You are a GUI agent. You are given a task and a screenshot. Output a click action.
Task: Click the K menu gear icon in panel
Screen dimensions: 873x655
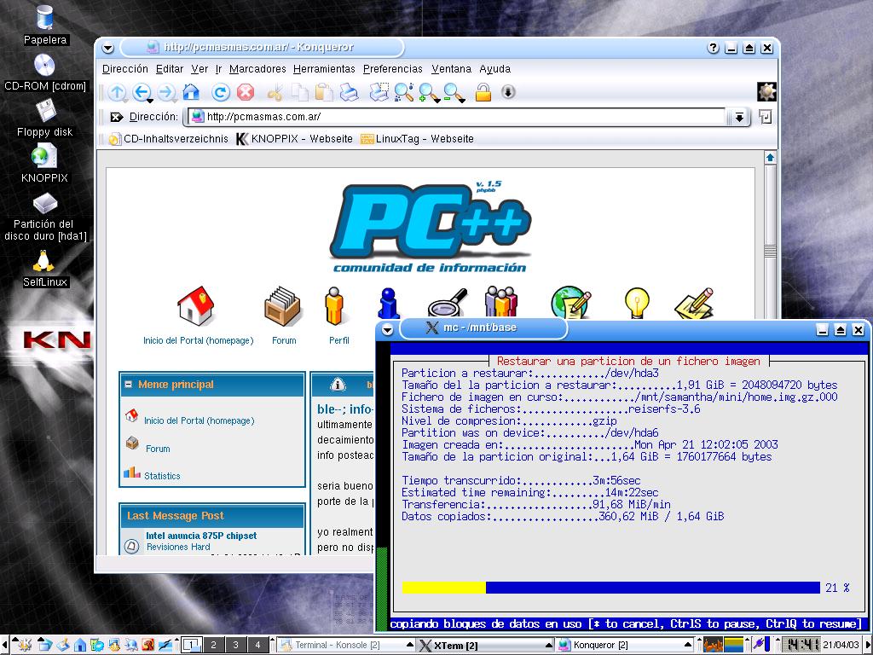pos(25,645)
